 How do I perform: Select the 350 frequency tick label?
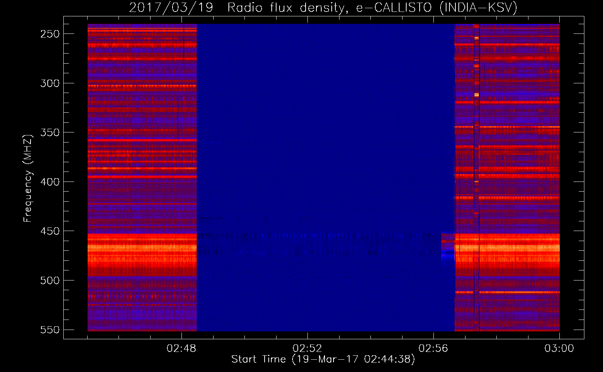click(50, 132)
